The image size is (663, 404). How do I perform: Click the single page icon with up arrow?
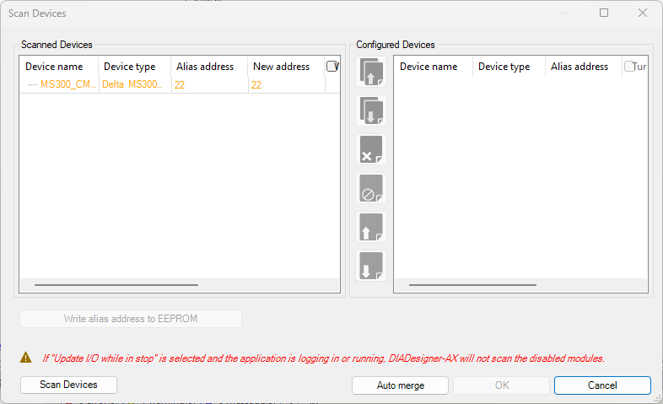pyautogui.click(x=371, y=227)
